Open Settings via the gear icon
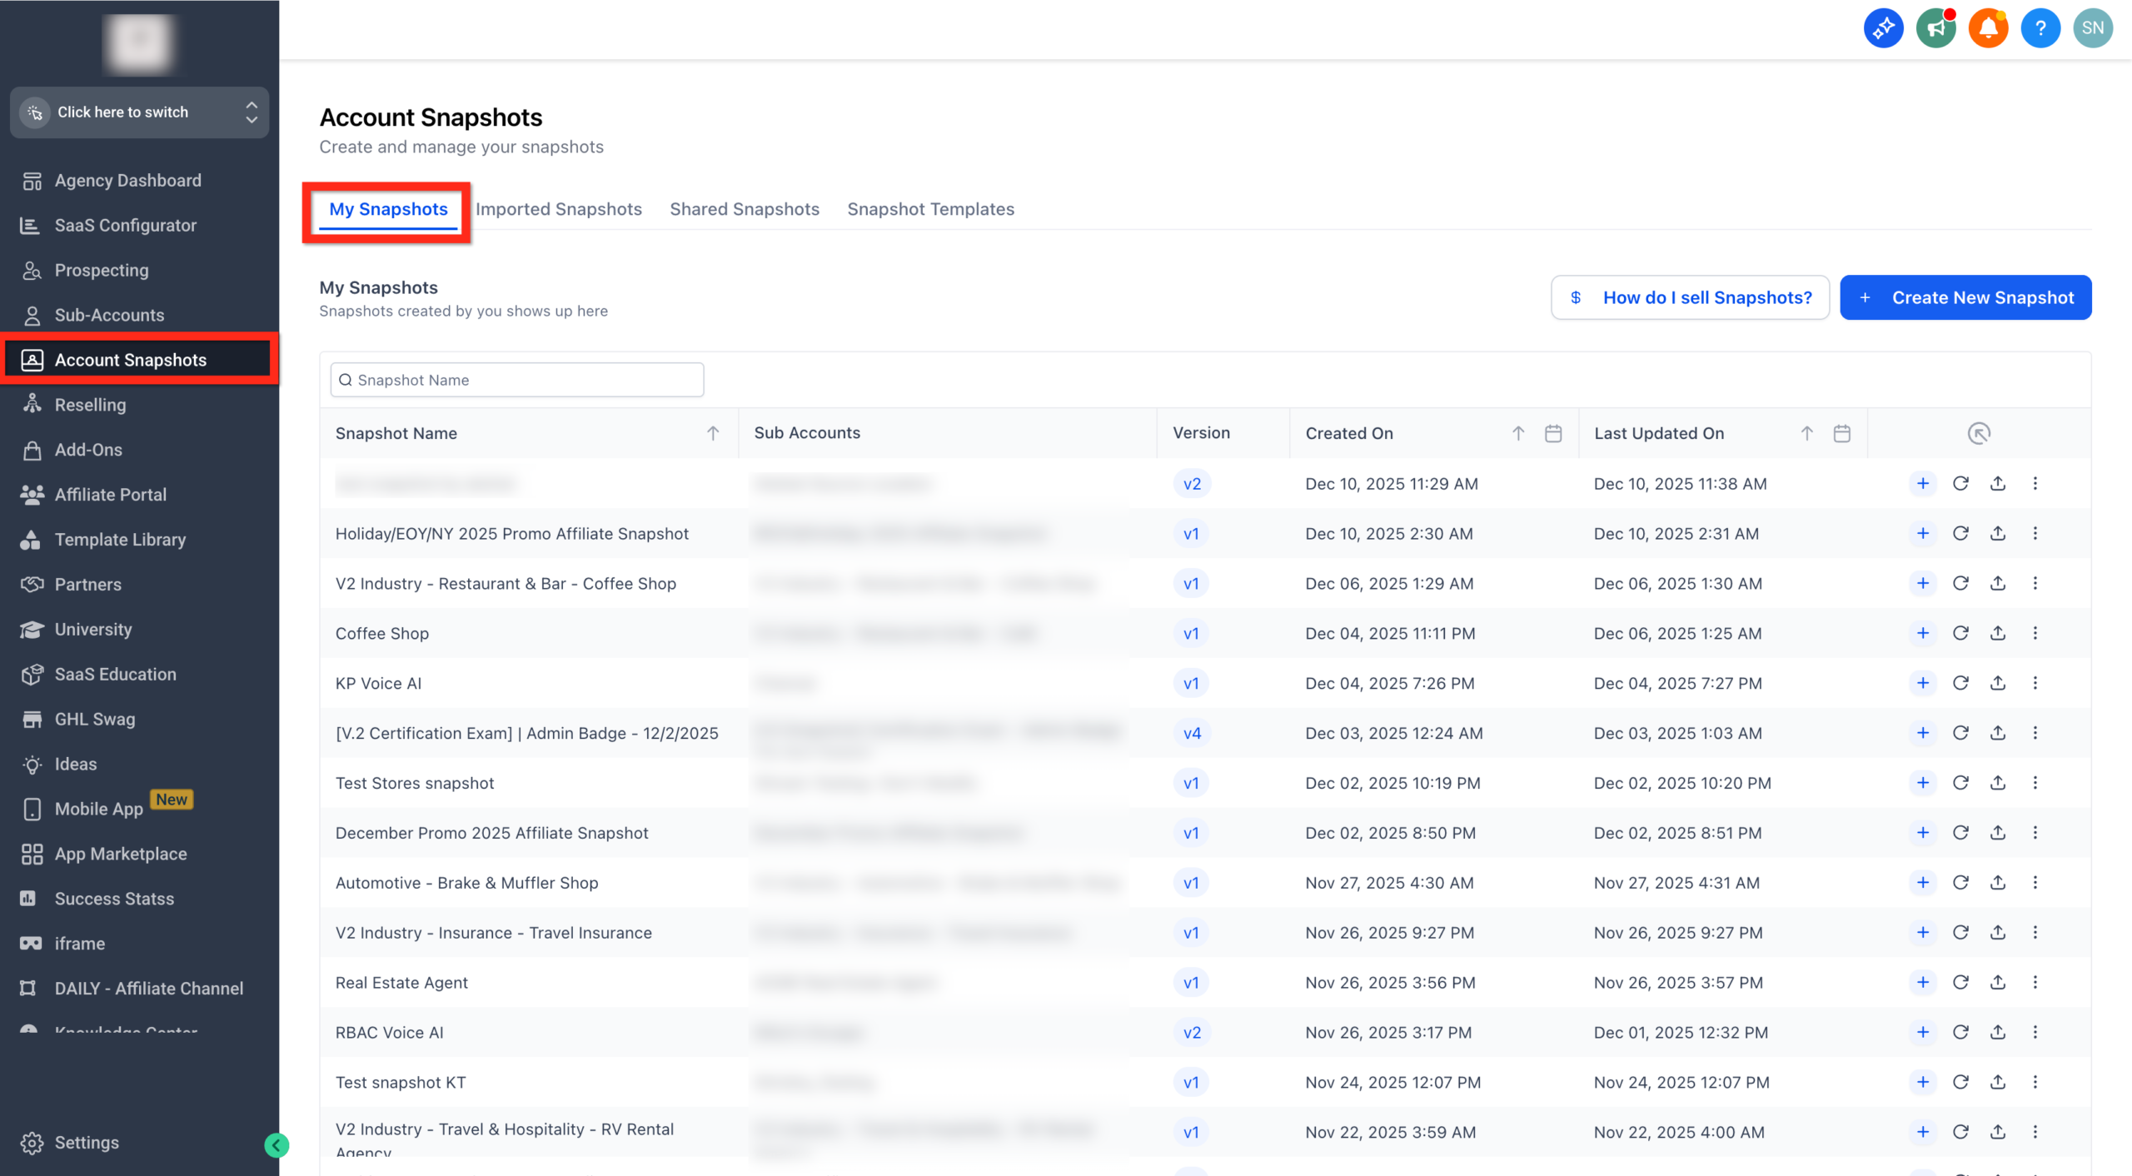This screenshot has width=2132, height=1176. click(33, 1142)
